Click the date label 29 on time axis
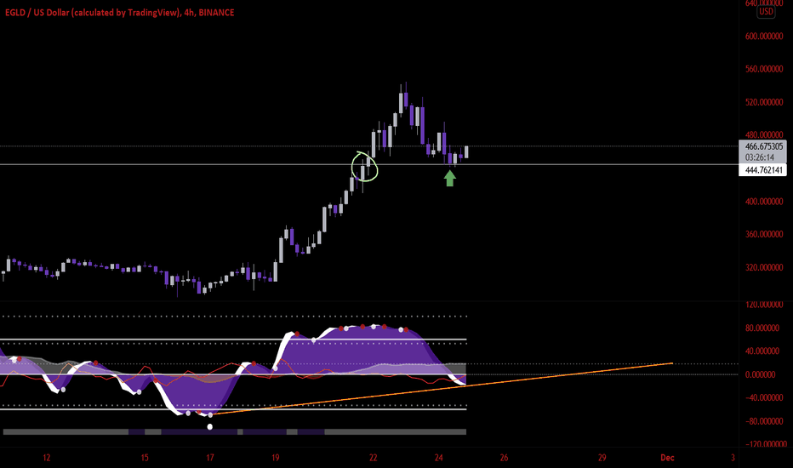The image size is (793, 468). click(602, 458)
